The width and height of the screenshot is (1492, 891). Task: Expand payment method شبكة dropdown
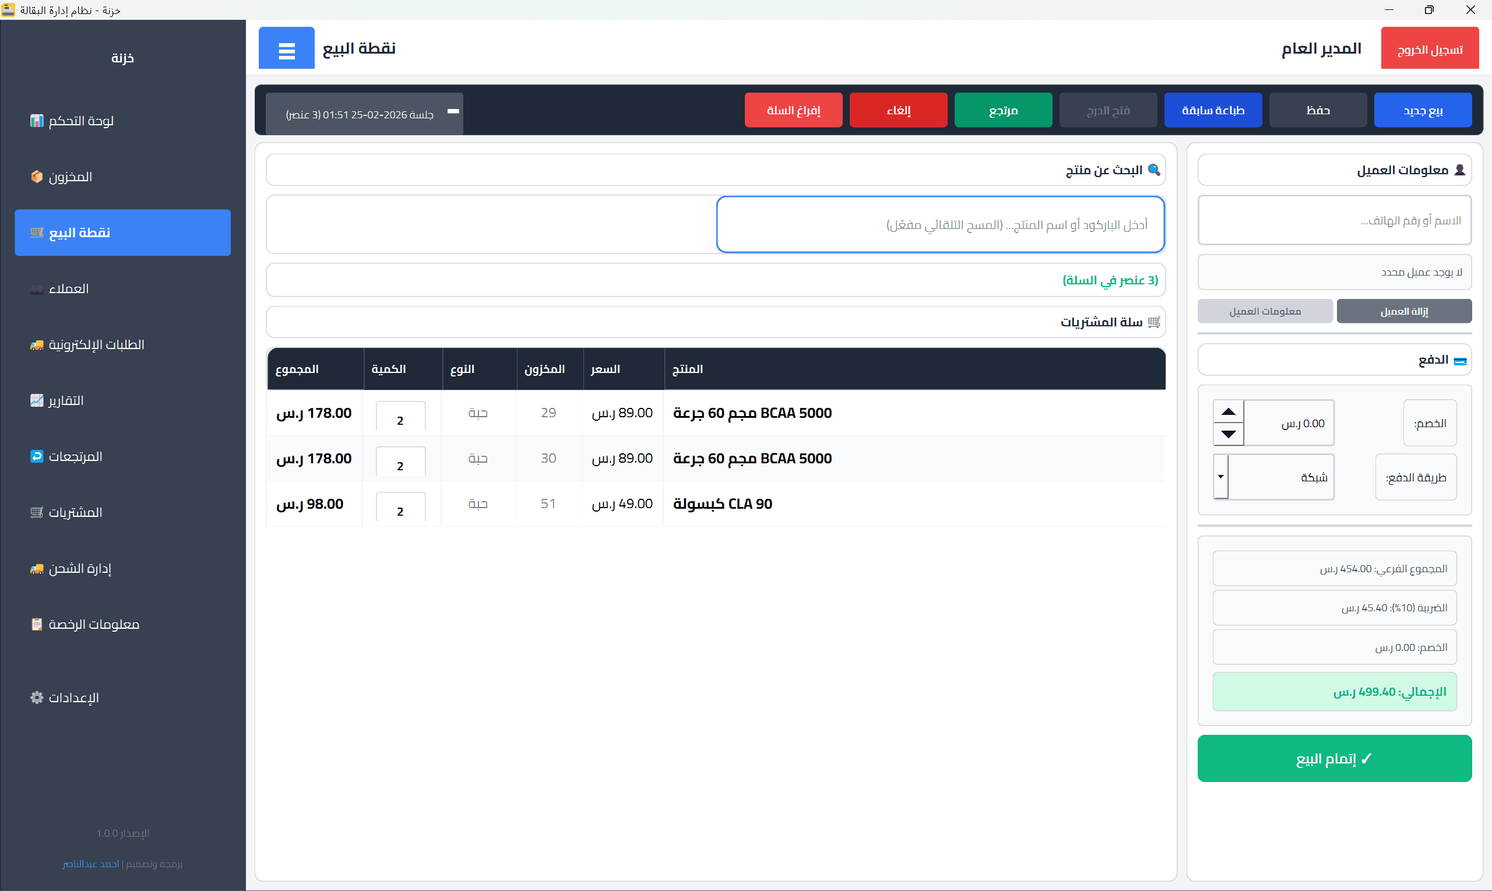coord(1220,477)
